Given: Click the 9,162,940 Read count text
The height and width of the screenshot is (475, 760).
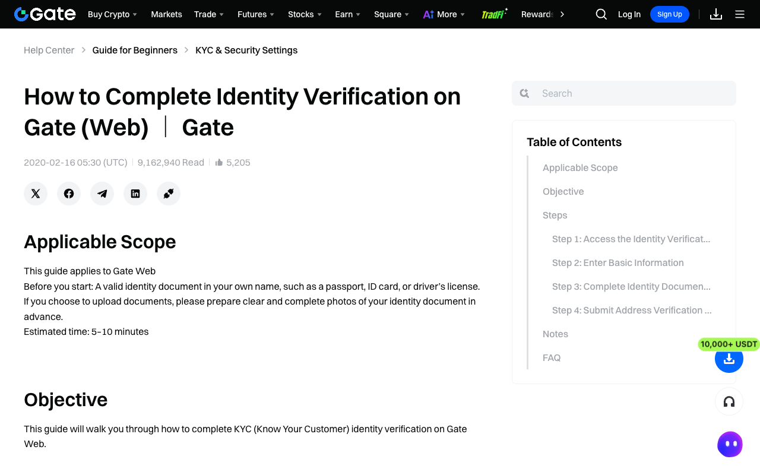Looking at the screenshot, I should [171, 162].
